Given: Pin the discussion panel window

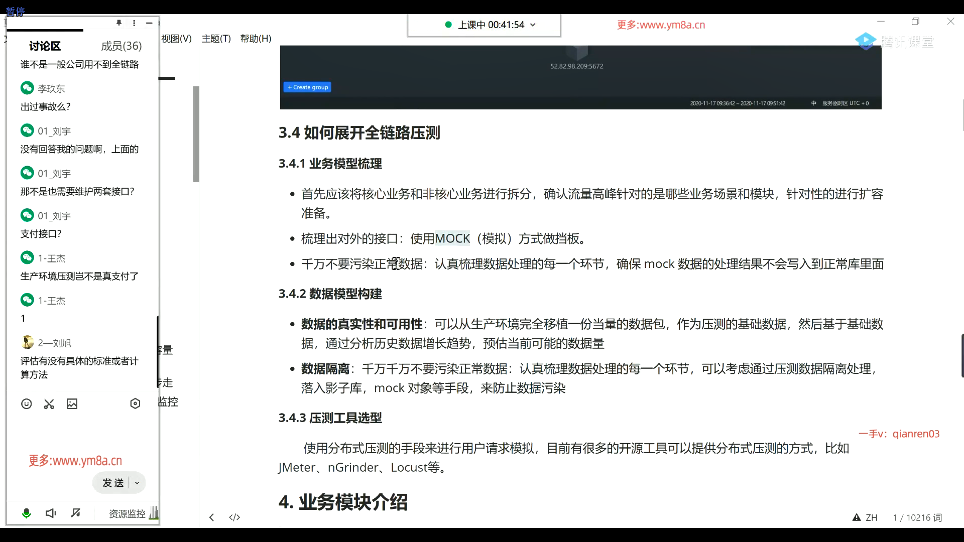Looking at the screenshot, I should (119, 23).
